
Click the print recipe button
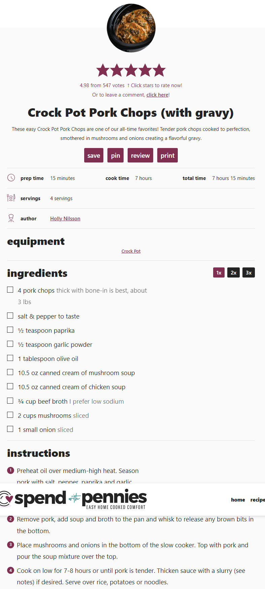coord(167,155)
